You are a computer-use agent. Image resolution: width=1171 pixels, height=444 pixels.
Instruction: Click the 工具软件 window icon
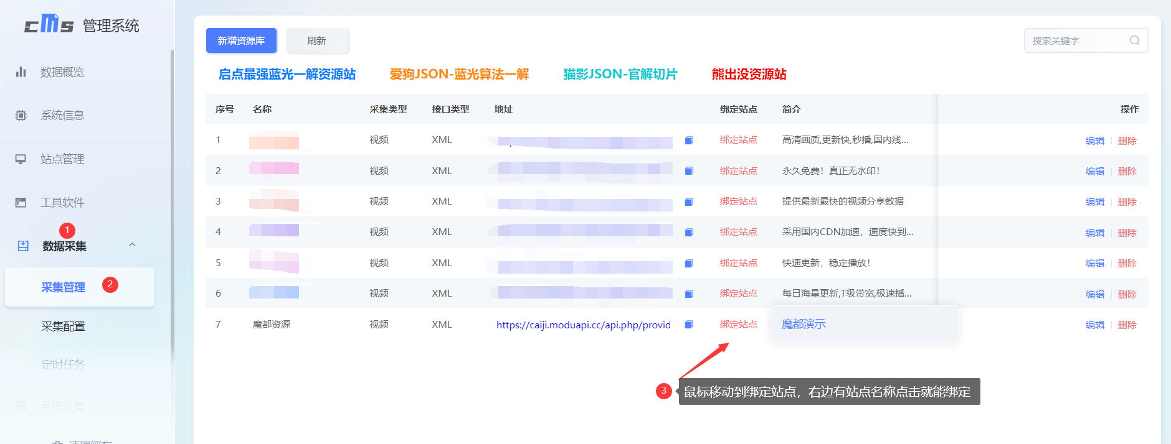tap(21, 203)
